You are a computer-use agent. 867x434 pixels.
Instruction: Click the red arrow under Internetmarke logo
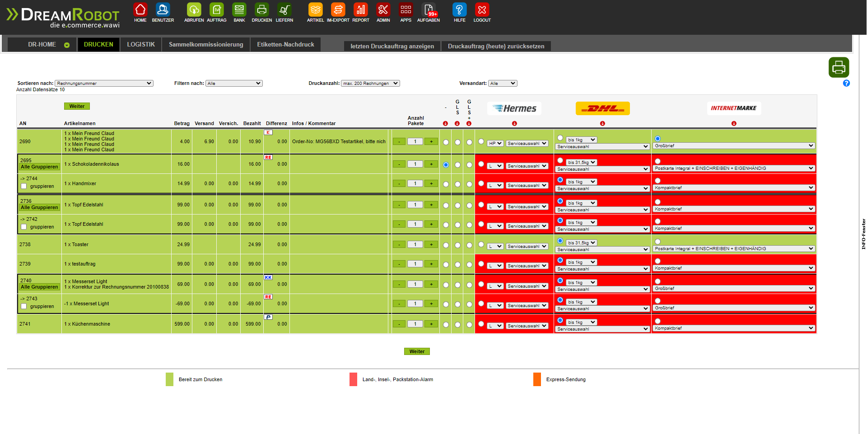tap(734, 123)
